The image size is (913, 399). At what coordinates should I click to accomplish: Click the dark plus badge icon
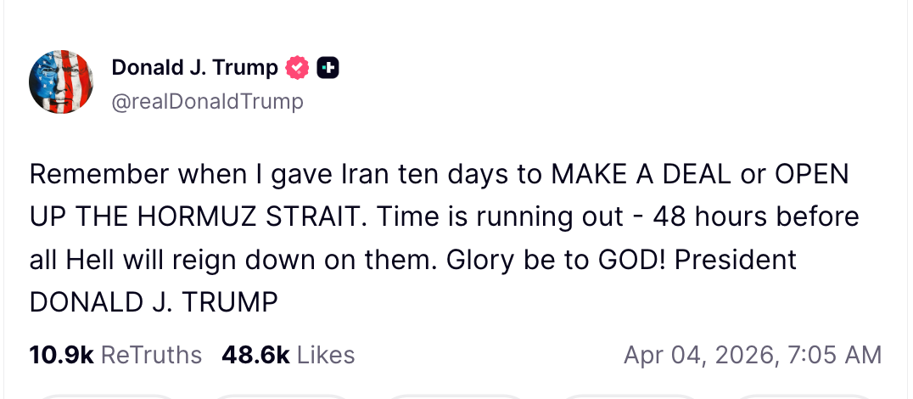(x=328, y=68)
